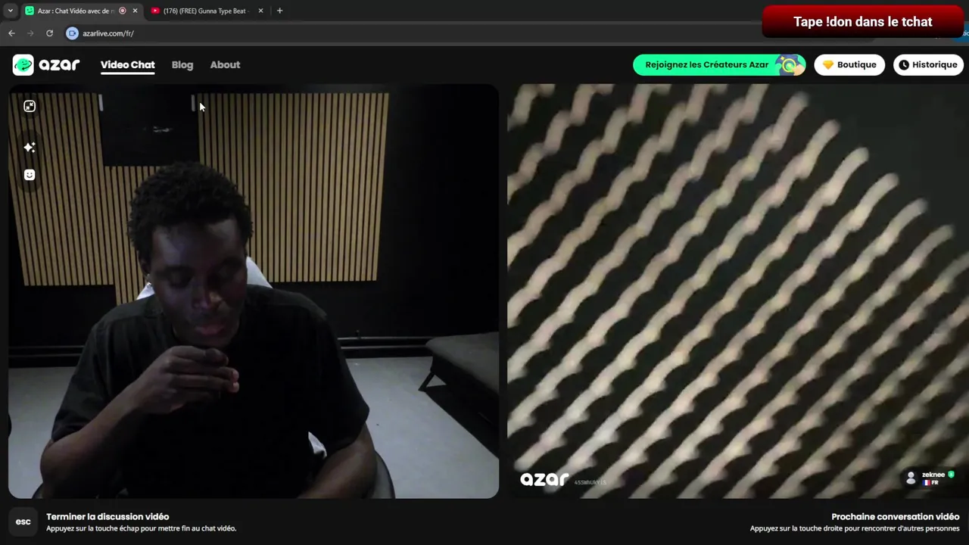This screenshot has width=969, height=545.
Task: Close the Gunna Type Beat YouTube tab
Action: (x=260, y=11)
